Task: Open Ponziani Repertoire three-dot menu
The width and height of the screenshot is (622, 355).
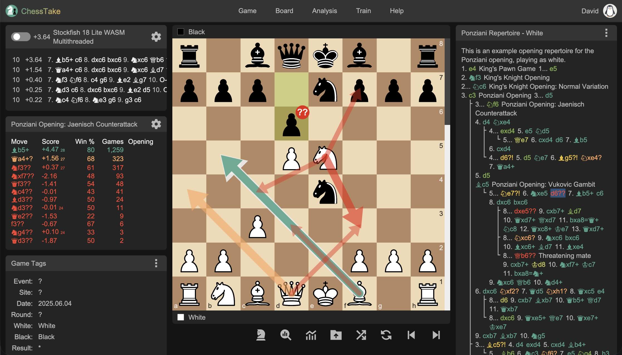Action: pyautogui.click(x=606, y=33)
